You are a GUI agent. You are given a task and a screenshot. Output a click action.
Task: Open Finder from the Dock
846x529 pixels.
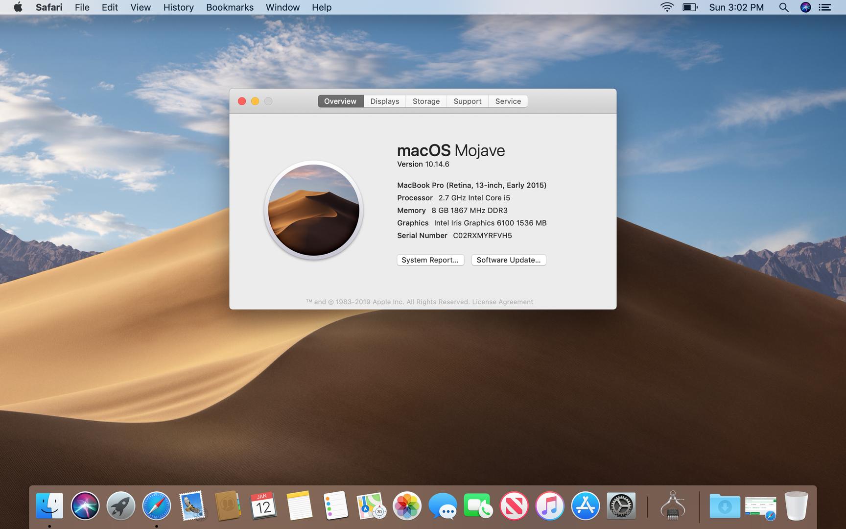(49, 506)
